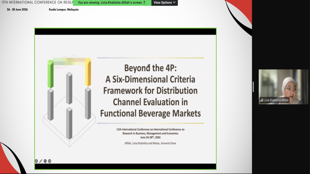Click the Livia Khalishta Afifah name label
Screen dimensions: 310x174
coord(276,100)
